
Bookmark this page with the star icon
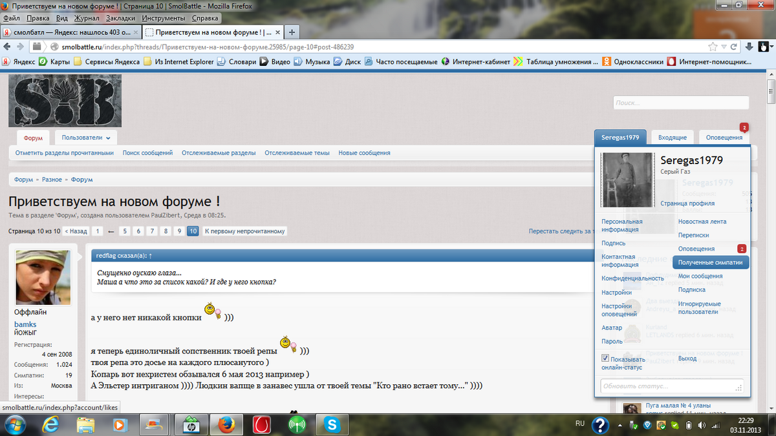coord(713,47)
